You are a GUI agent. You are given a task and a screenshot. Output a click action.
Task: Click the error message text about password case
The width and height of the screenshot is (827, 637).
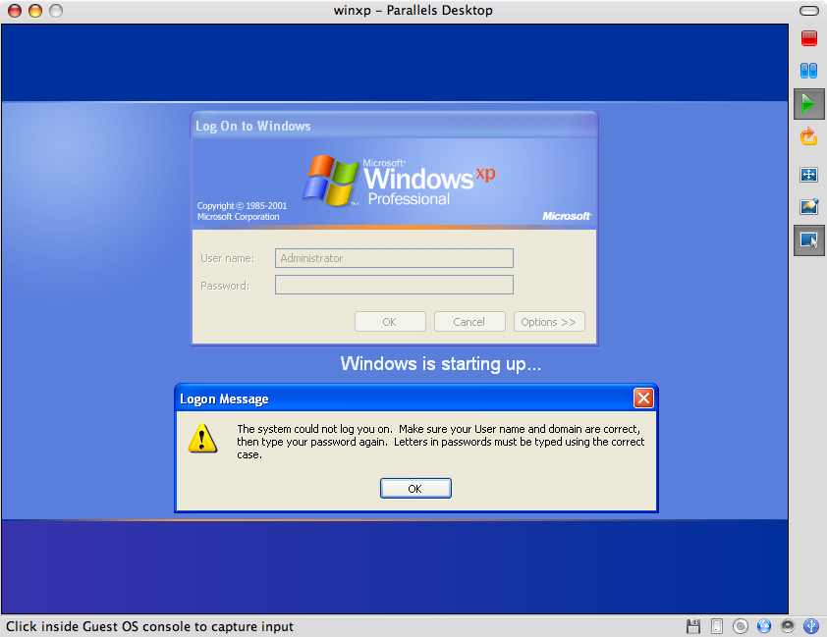[440, 442]
